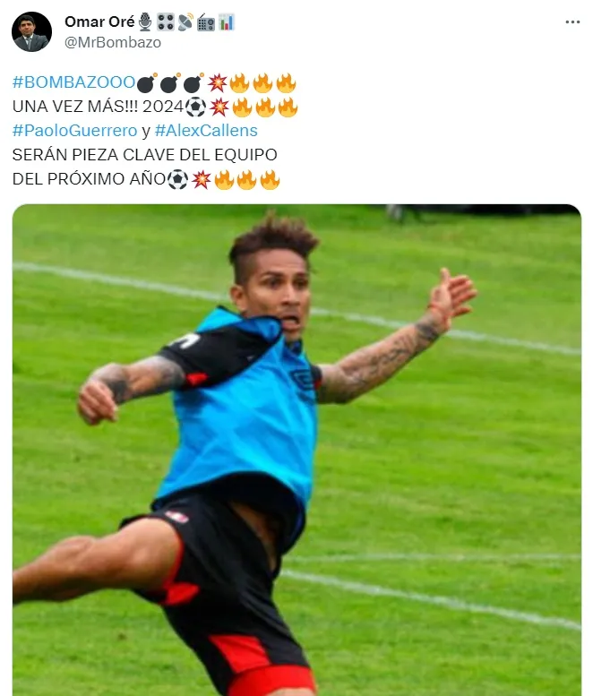Click the microphone emoji beside Omar Oré
593x696 pixels.
[x=145, y=21]
